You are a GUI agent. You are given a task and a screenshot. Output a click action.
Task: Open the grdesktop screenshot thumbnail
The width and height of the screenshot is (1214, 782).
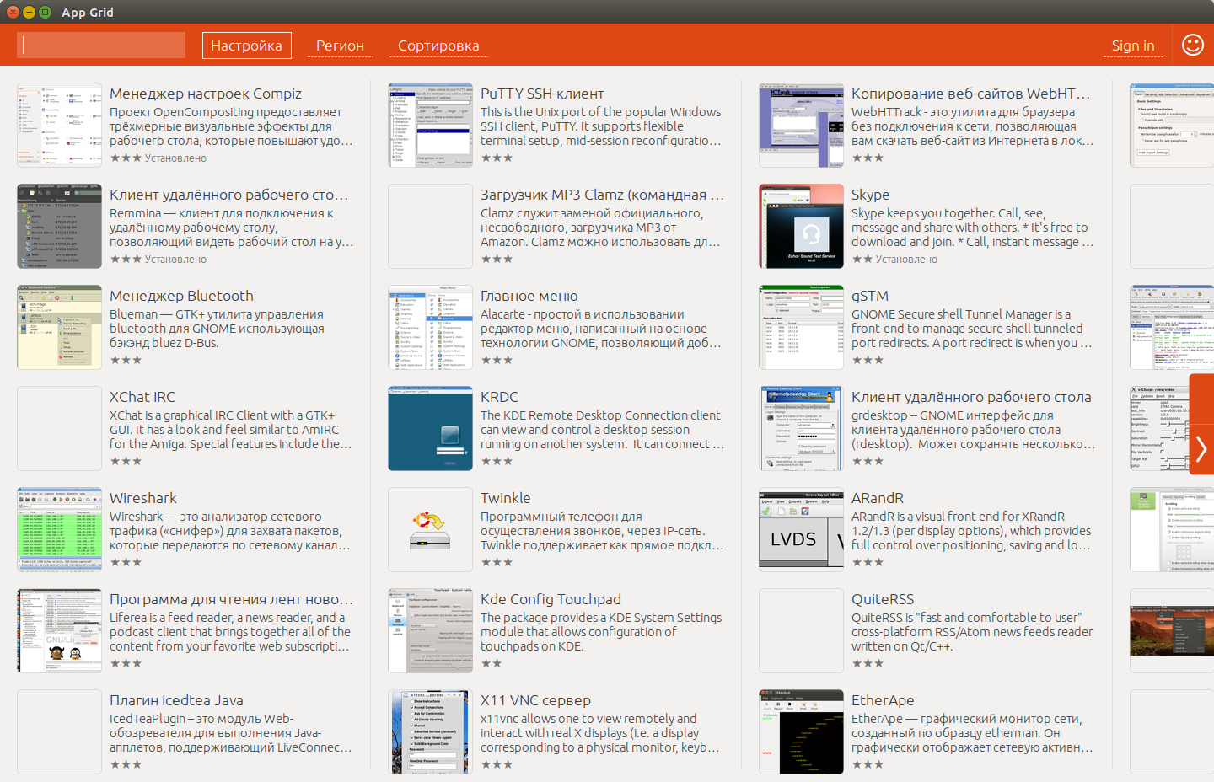coord(801,428)
